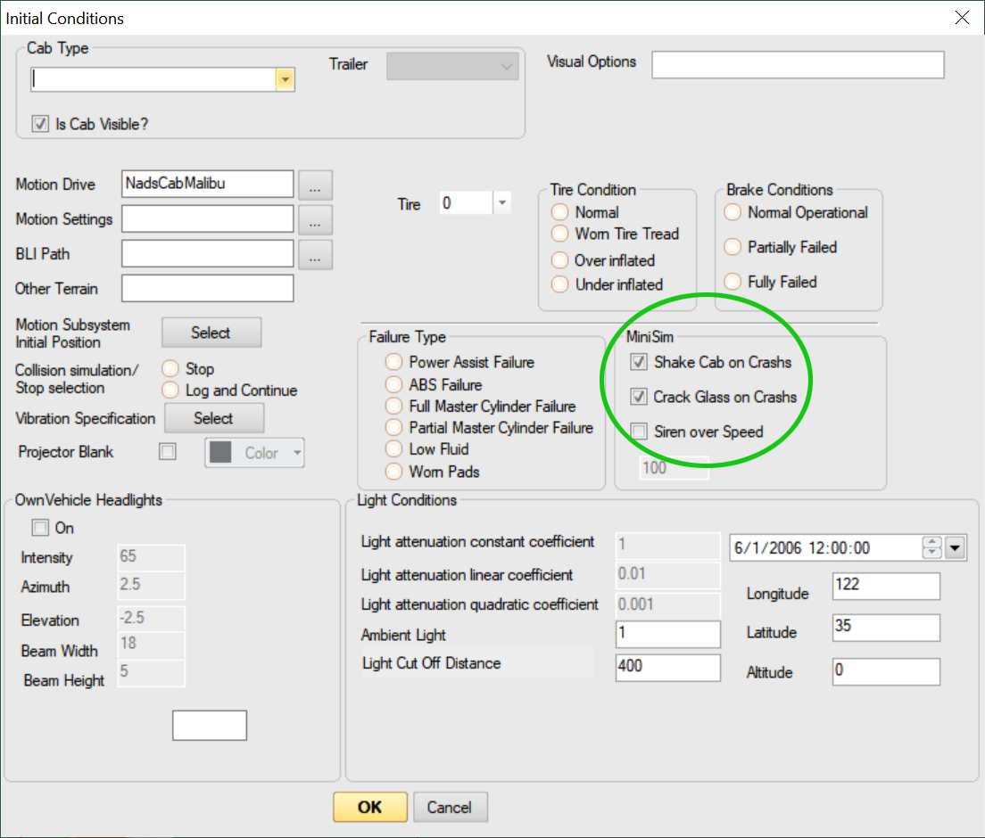Select Over inflated tire condition

(559, 260)
